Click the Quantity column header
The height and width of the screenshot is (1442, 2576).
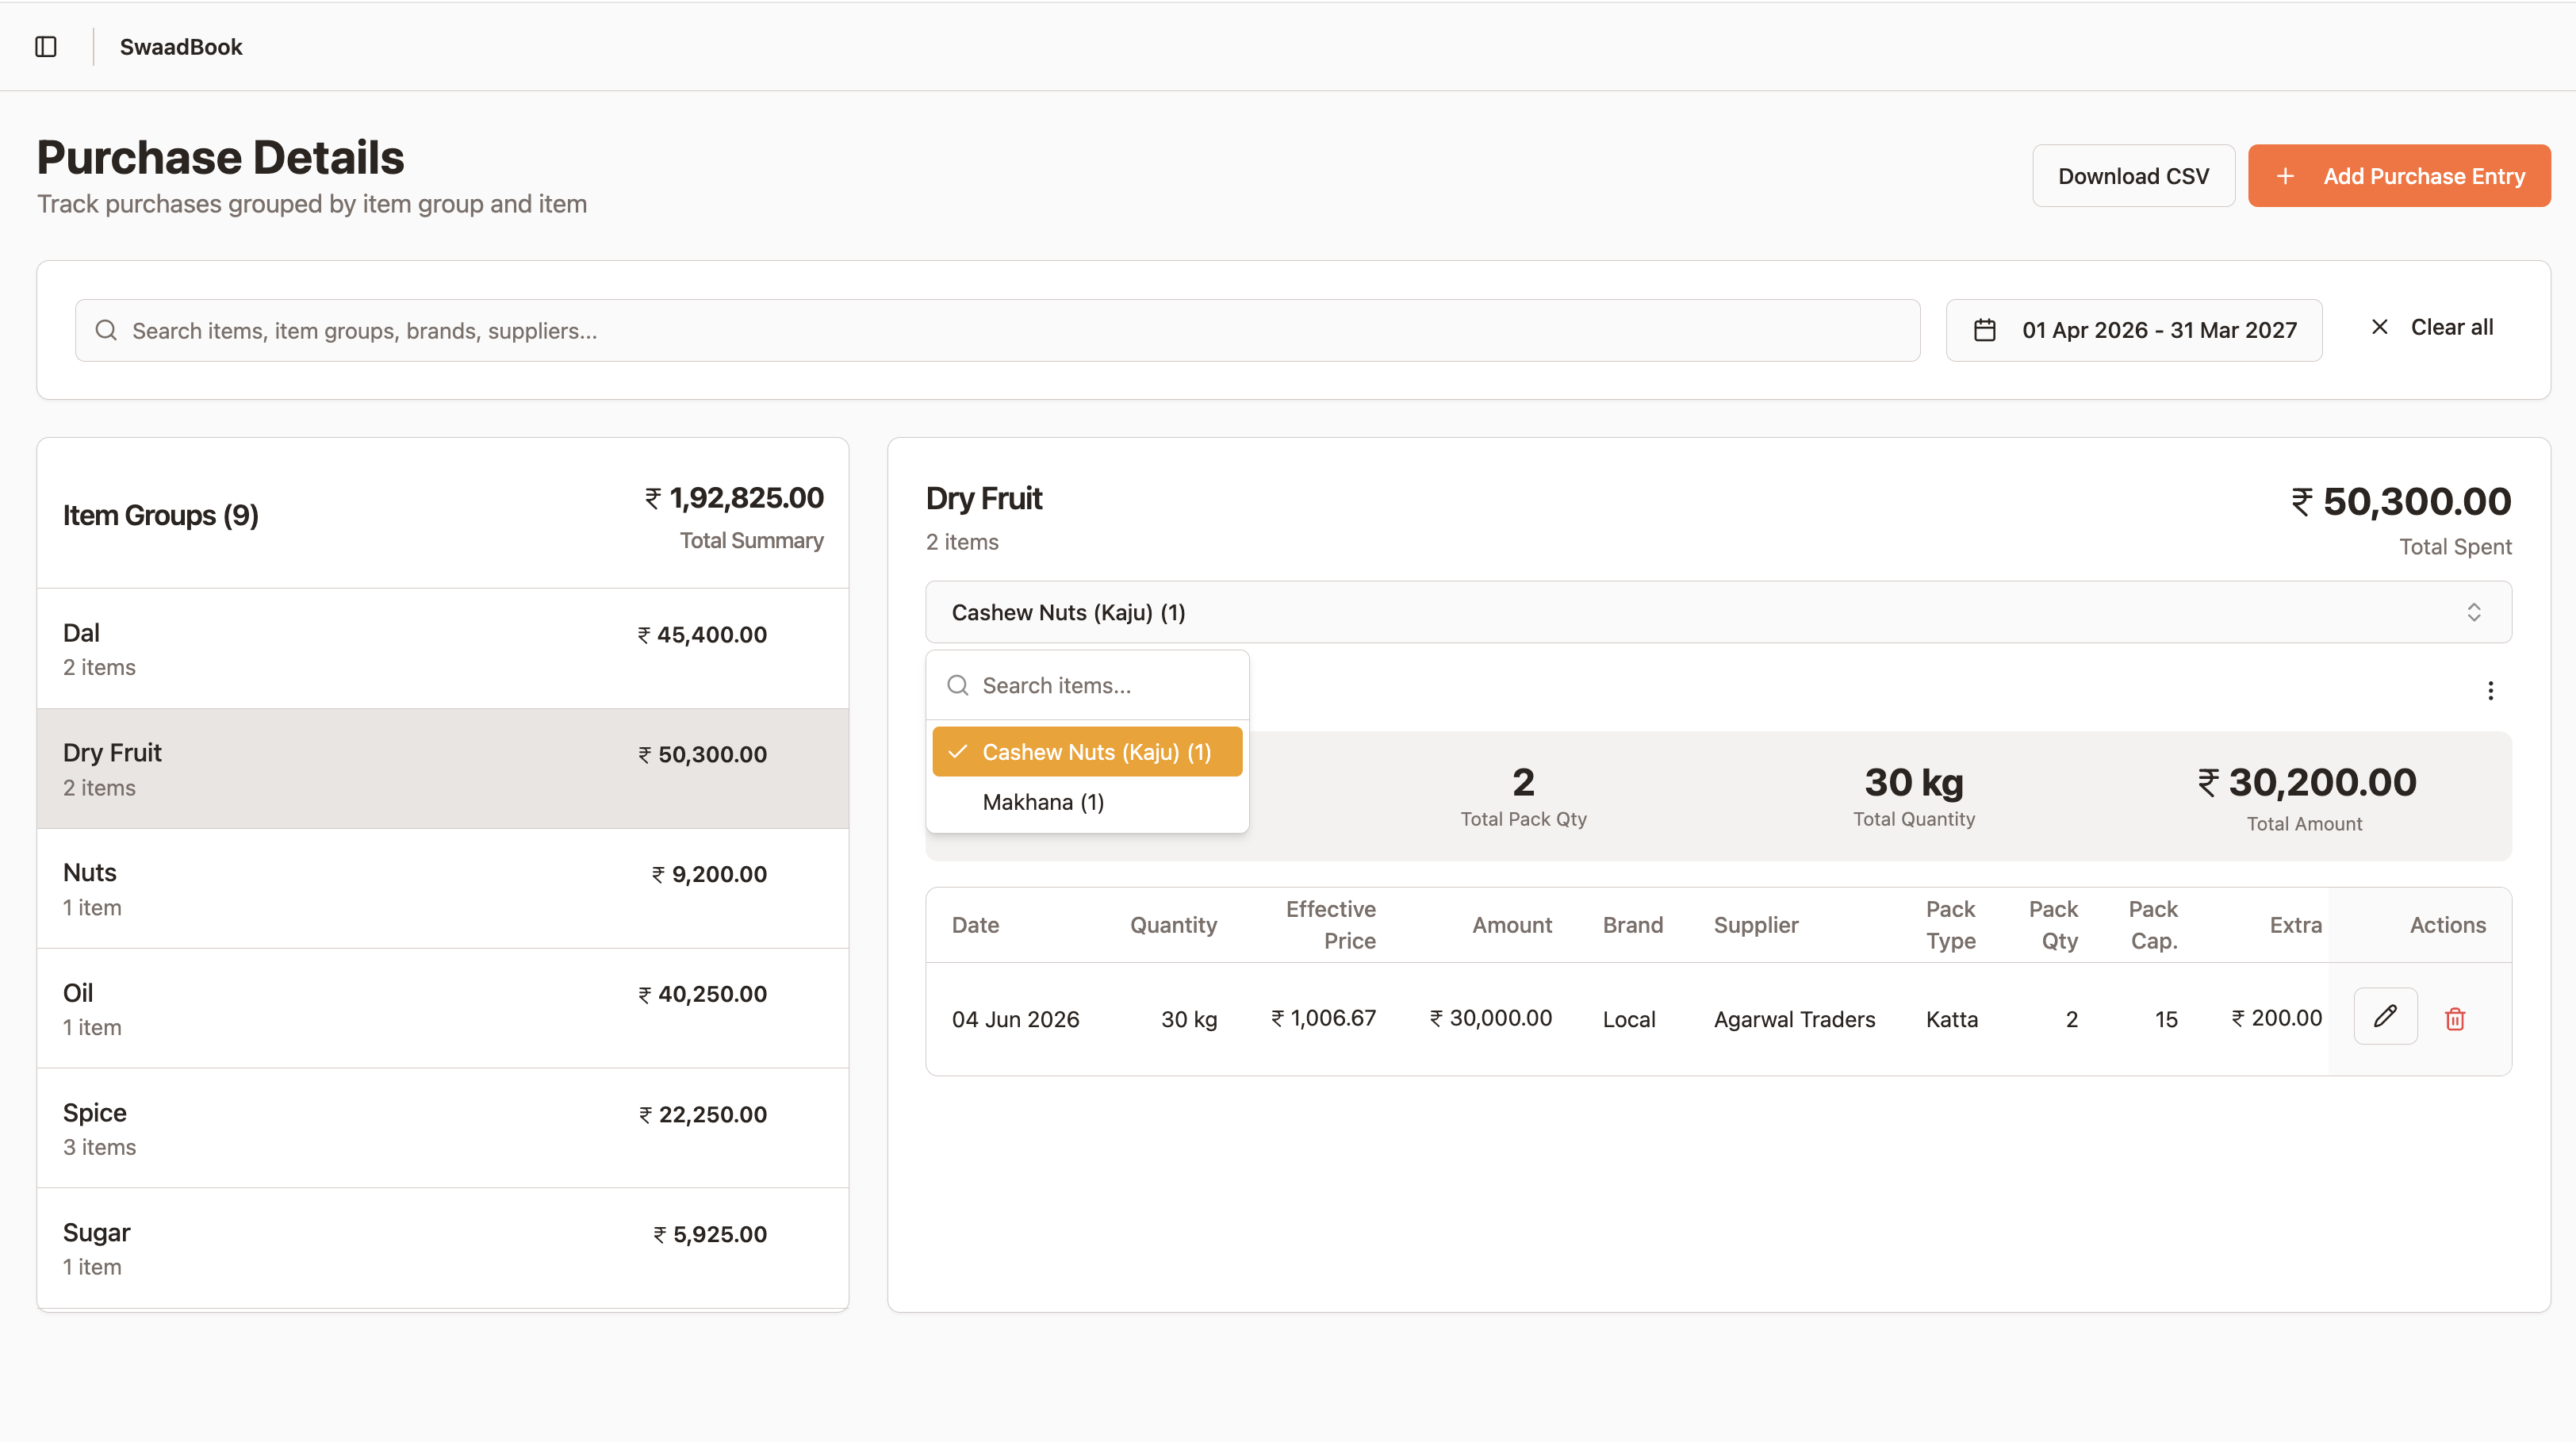(1173, 925)
